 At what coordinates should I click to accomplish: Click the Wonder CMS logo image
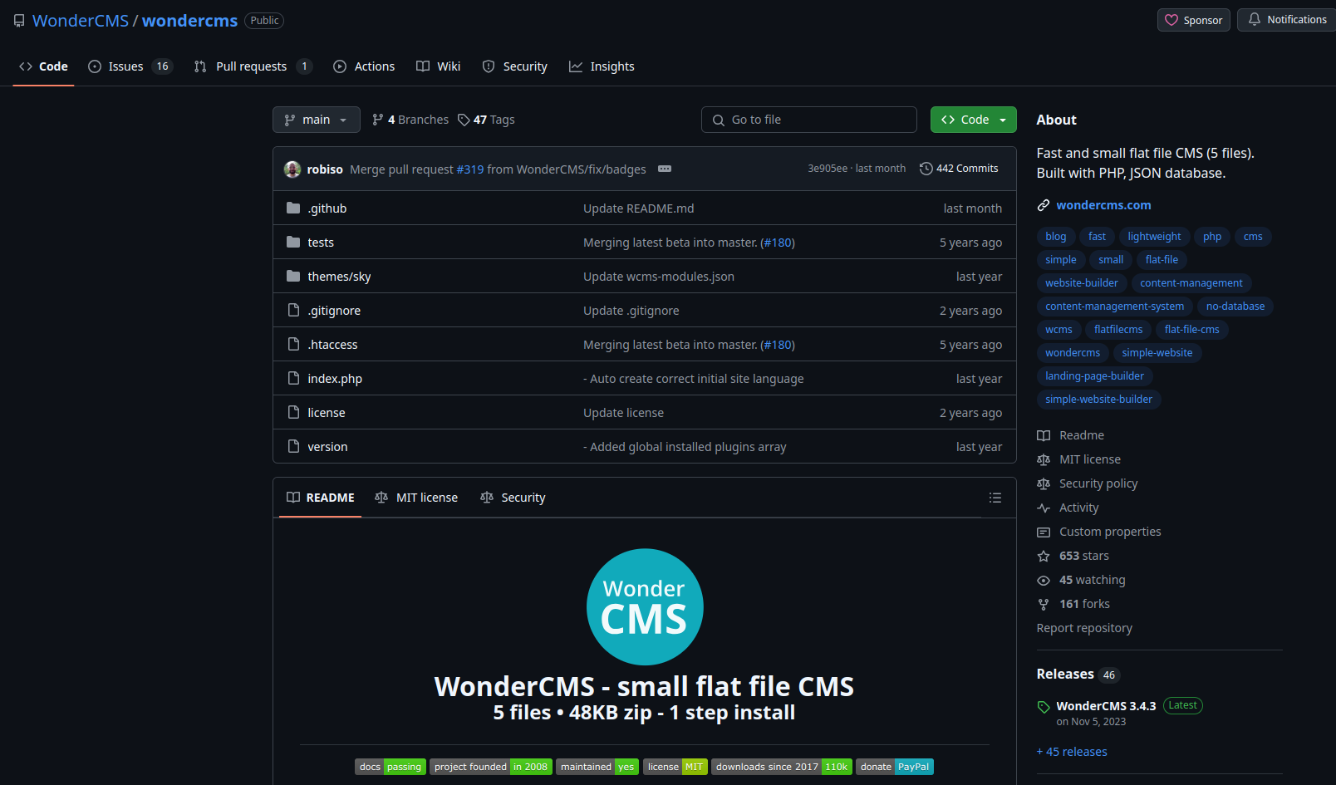point(645,607)
